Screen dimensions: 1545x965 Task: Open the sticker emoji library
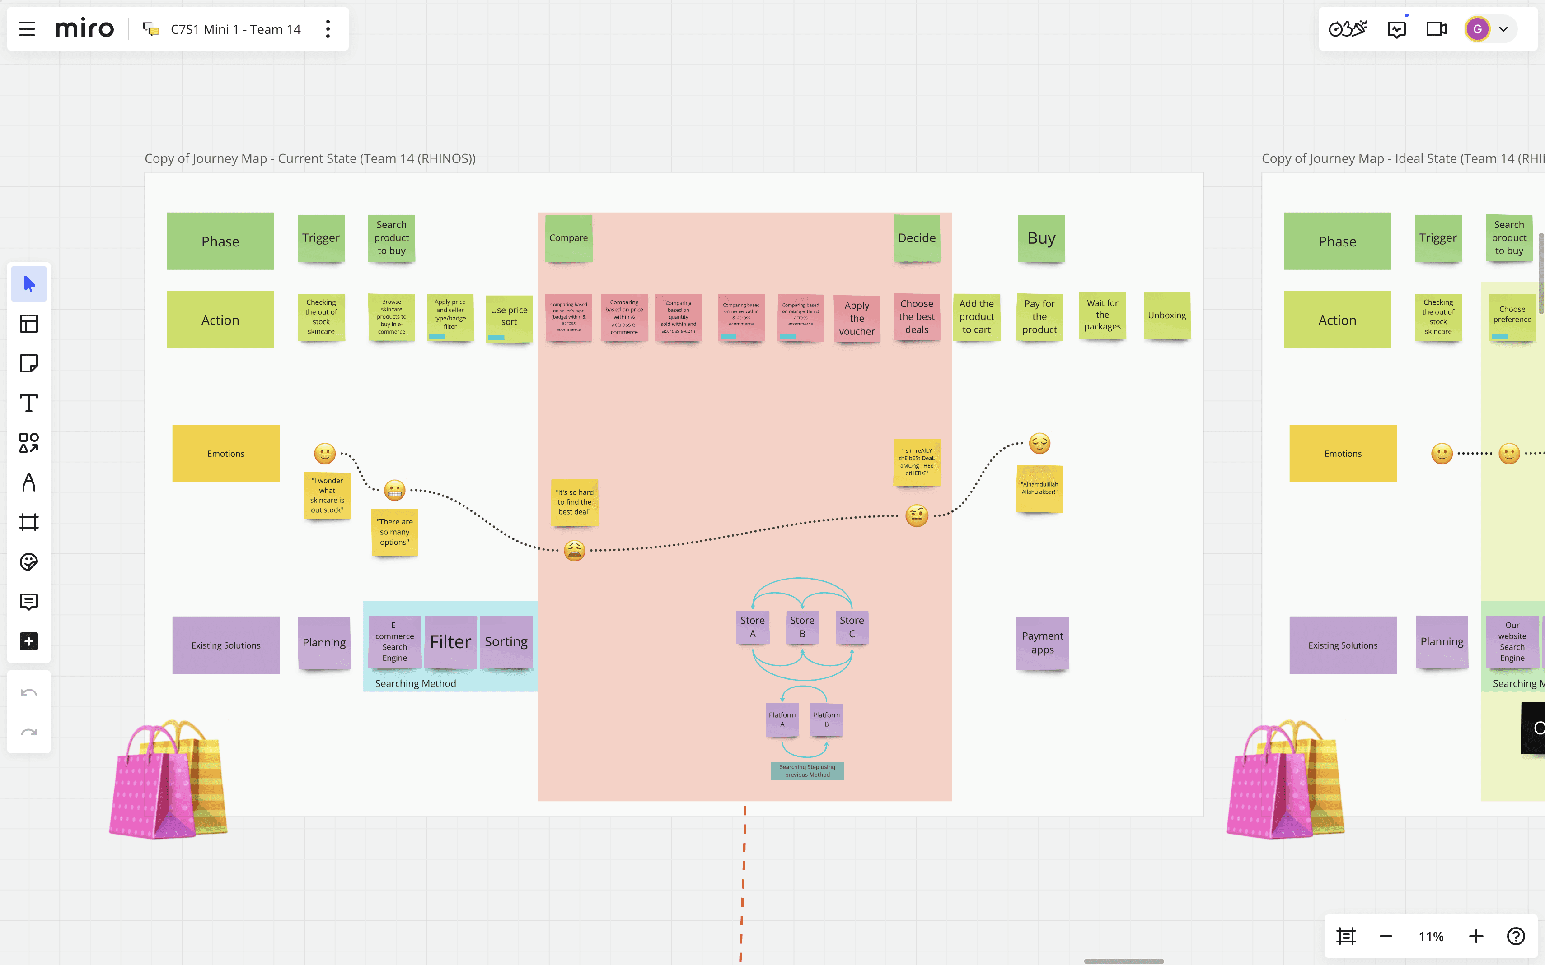pos(29,561)
